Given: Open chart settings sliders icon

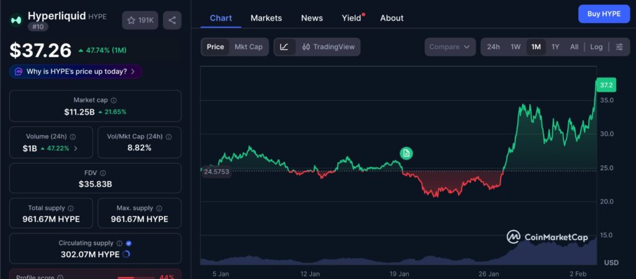Looking at the screenshot, I should [x=619, y=47].
